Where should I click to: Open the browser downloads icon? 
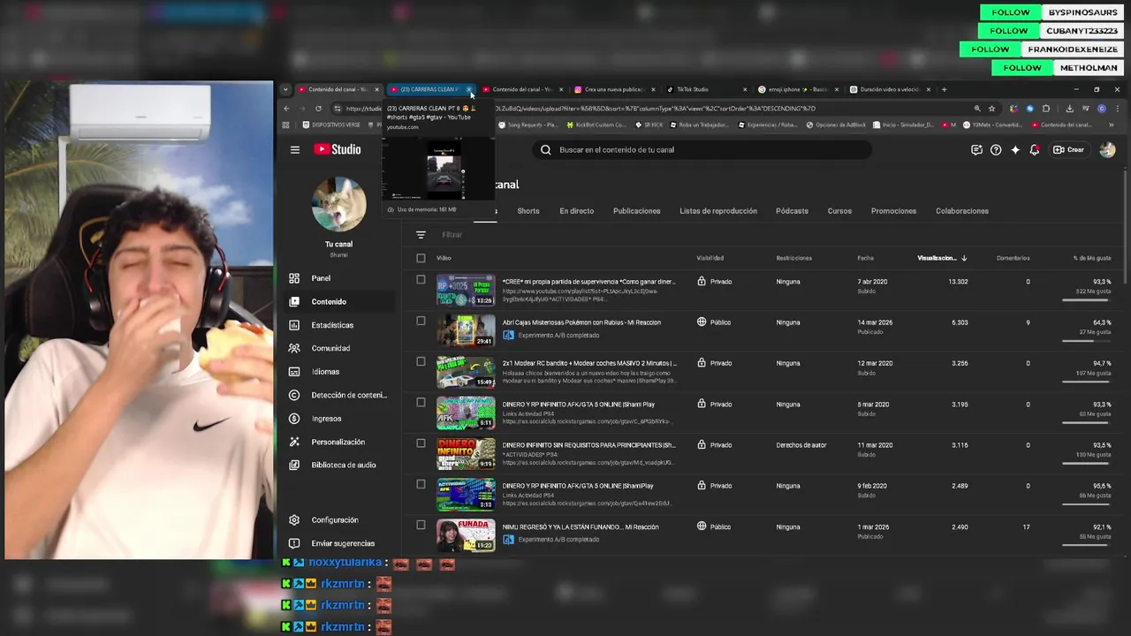point(1069,109)
